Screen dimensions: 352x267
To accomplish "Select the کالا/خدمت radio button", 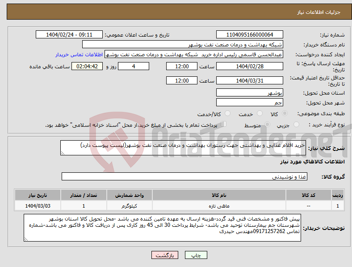I will (228, 113).
